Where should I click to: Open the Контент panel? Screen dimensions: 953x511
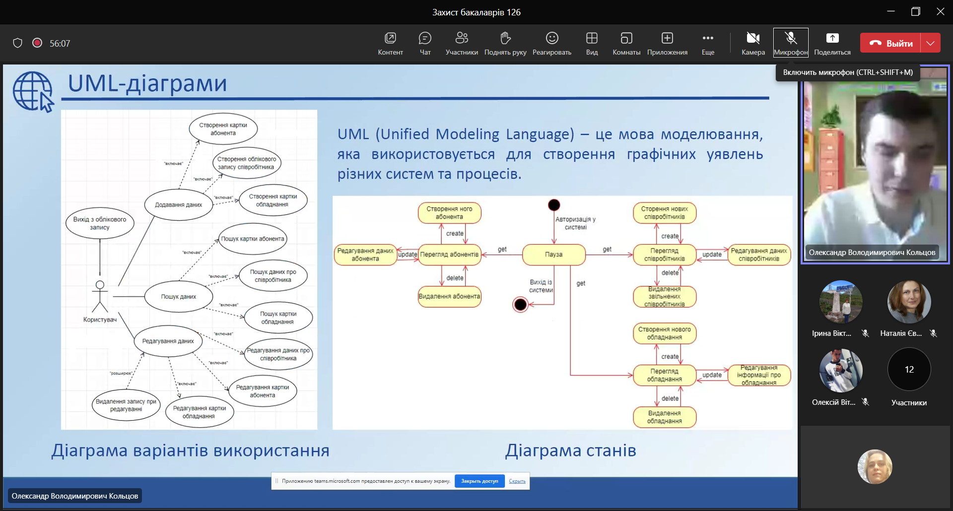point(390,43)
